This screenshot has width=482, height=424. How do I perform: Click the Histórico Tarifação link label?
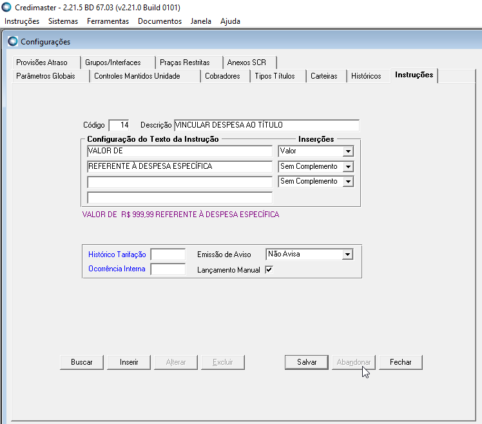point(117,255)
